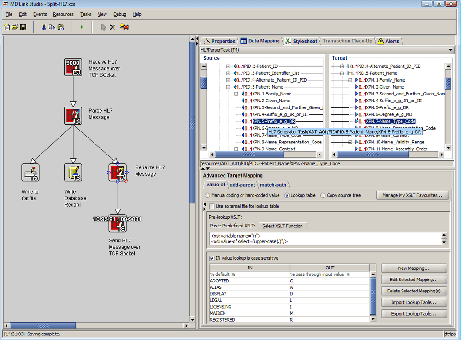
Task: Select XPN.8-Name_Representation_Code in Source tree
Action: coord(287,142)
